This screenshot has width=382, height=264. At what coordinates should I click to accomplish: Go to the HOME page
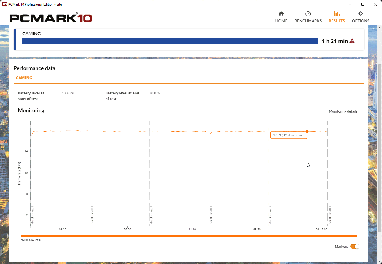[281, 17]
